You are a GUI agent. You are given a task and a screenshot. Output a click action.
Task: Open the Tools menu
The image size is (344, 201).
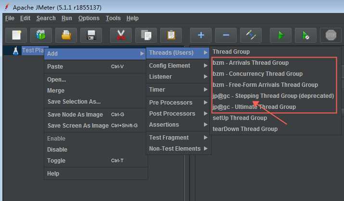[113, 18]
